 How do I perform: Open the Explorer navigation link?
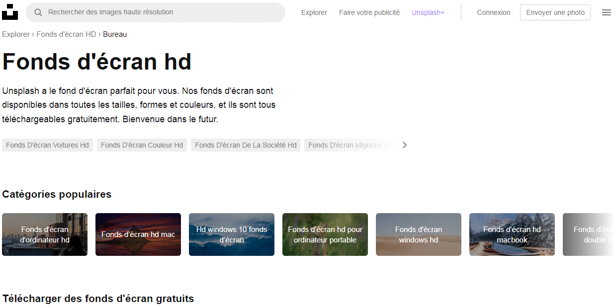[314, 12]
